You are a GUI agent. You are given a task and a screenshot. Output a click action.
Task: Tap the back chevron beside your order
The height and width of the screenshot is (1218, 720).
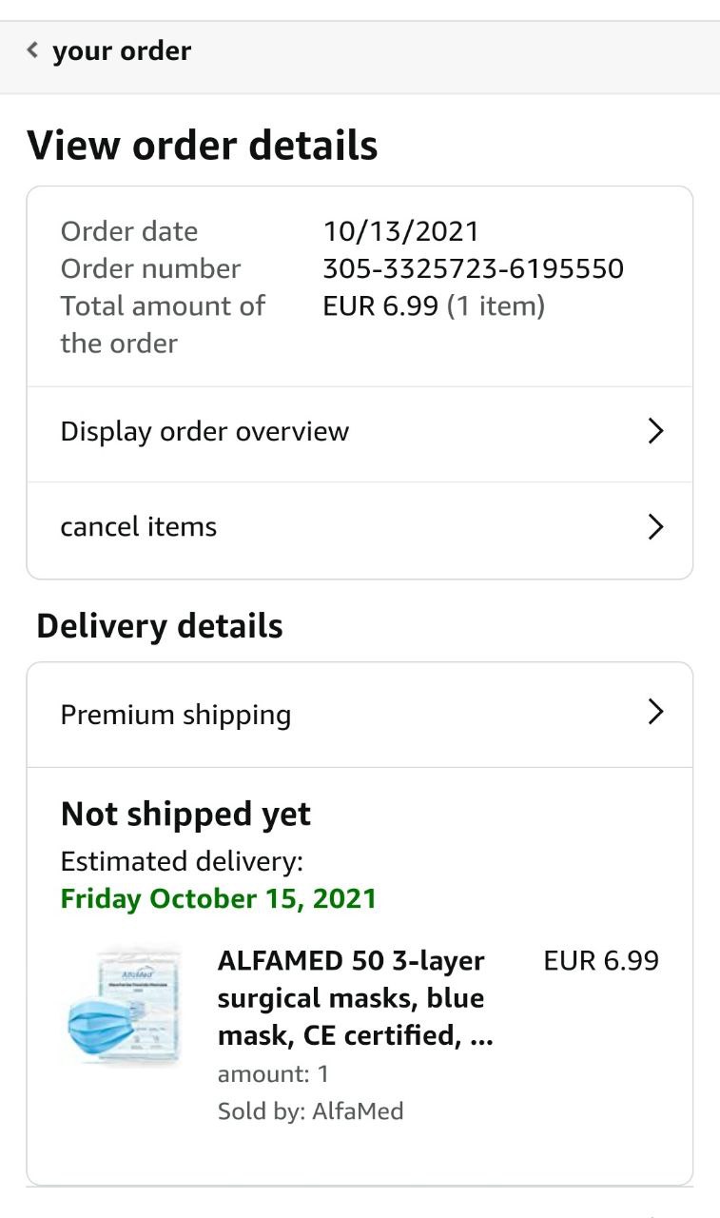pyautogui.click(x=32, y=50)
